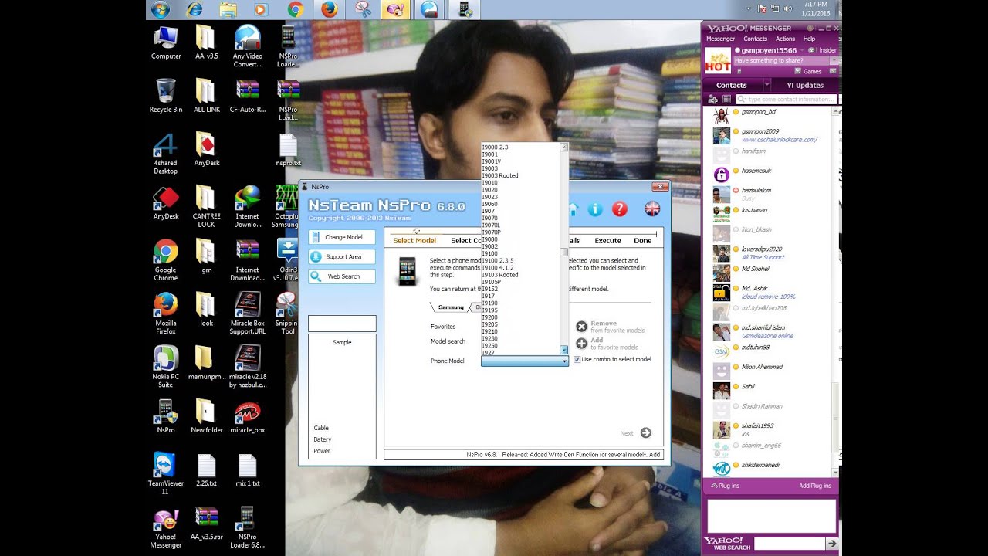Open the Yahoo status message dropdown

coord(834,60)
